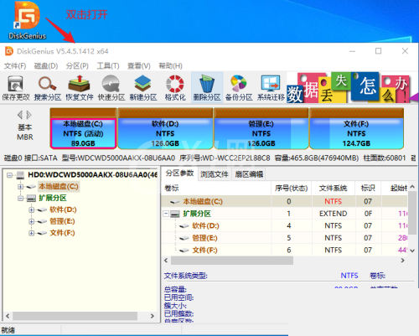Expand the 管理(E:) tree node
Image resolution: width=419 pixels, height=336 pixels.
point(32,221)
